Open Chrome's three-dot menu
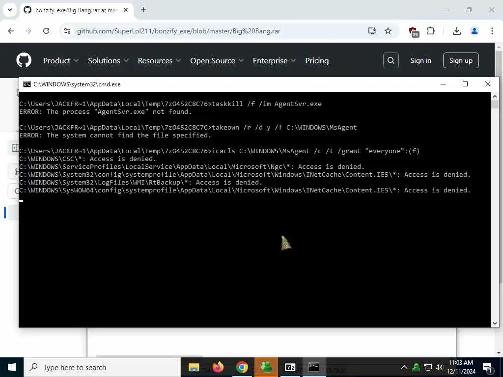This screenshot has width=503, height=377. pyautogui.click(x=492, y=31)
